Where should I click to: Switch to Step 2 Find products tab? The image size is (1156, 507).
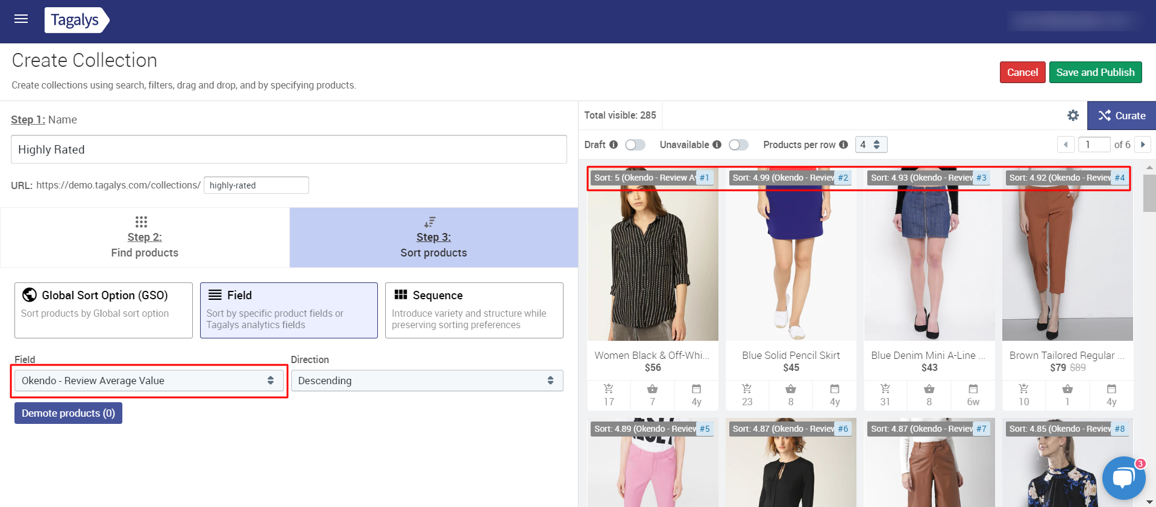click(145, 238)
